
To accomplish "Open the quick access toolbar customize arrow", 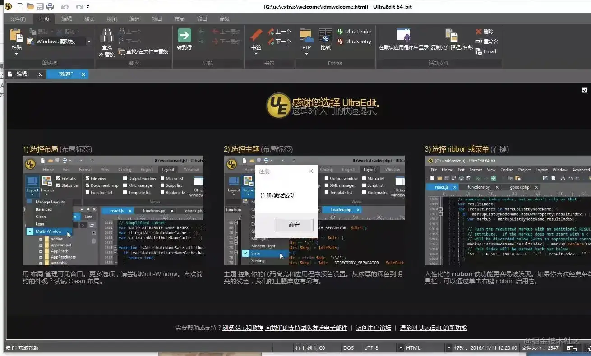I will click(88, 7).
